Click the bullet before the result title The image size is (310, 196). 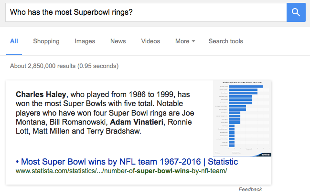coord(17,162)
